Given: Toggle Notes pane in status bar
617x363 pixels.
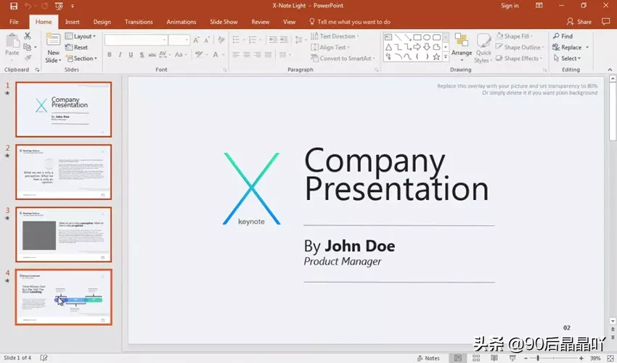Looking at the screenshot, I should [x=428, y=358].
